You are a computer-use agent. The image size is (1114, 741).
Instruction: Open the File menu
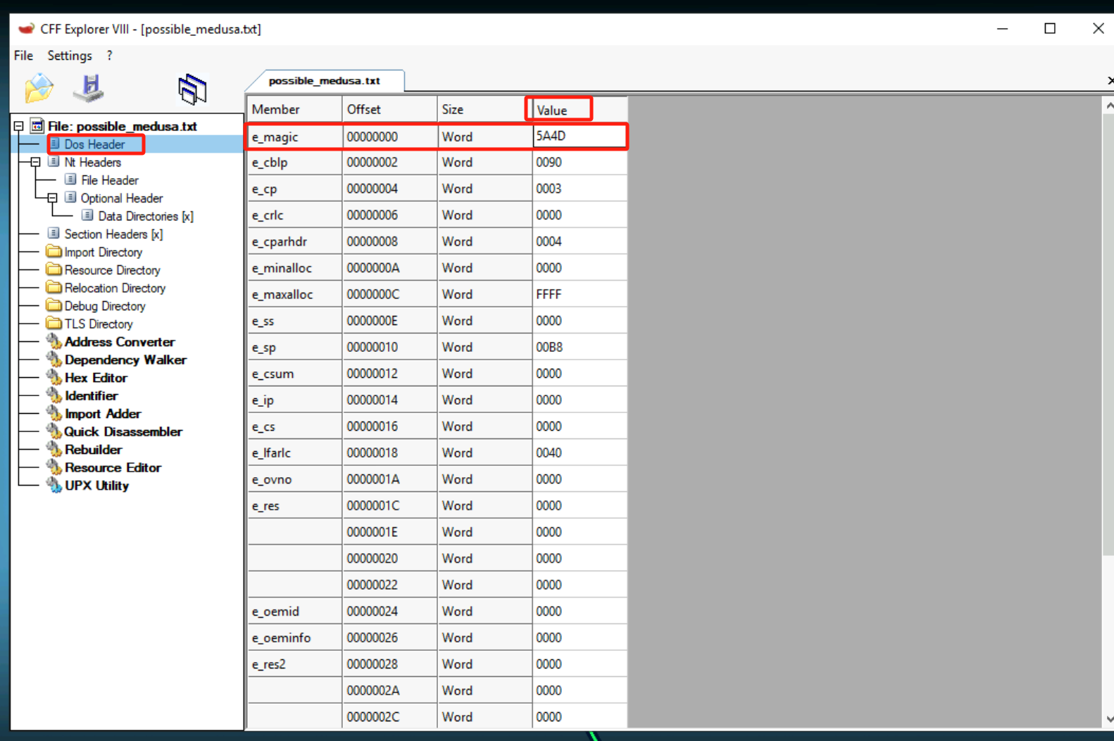coord(23,56)
